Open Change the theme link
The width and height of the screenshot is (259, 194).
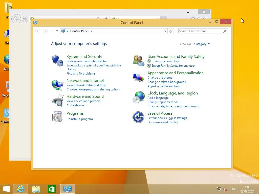tap(160, 78)
